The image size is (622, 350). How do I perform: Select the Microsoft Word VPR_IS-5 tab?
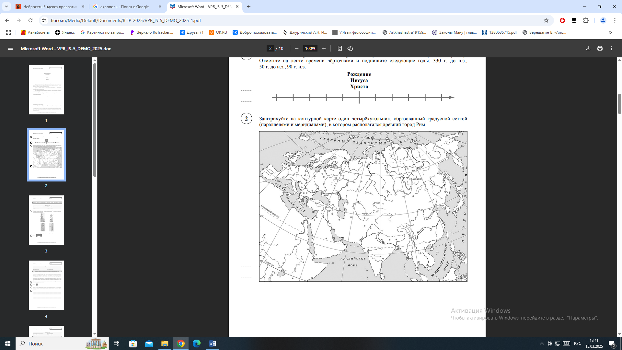(204, 6)
